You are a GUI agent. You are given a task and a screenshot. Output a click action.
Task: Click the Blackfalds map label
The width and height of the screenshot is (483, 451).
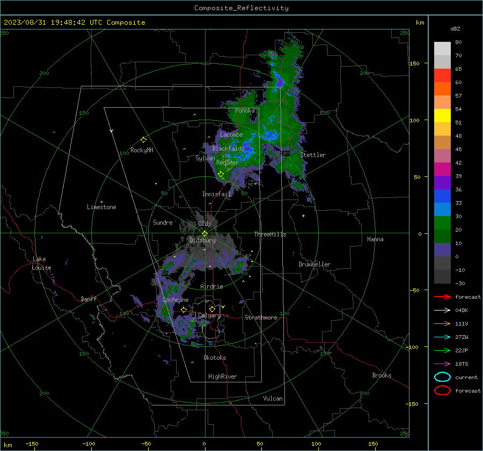pyautogui.click(x=228, y=149)
